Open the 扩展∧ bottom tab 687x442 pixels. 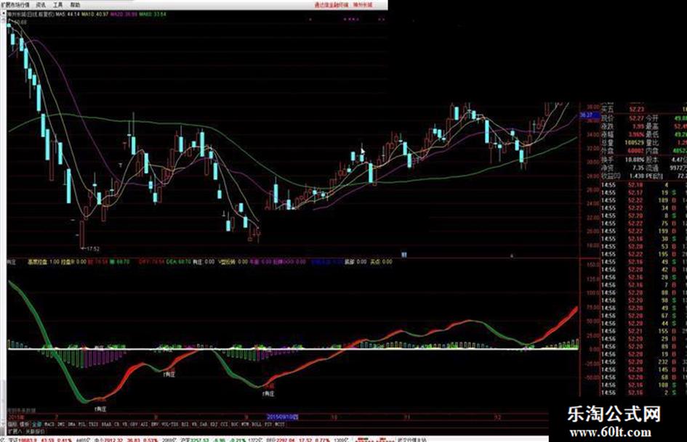15,431
